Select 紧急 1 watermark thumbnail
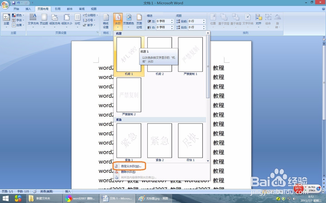The width and height of the screenshot is (326, 203). (129, 142)
